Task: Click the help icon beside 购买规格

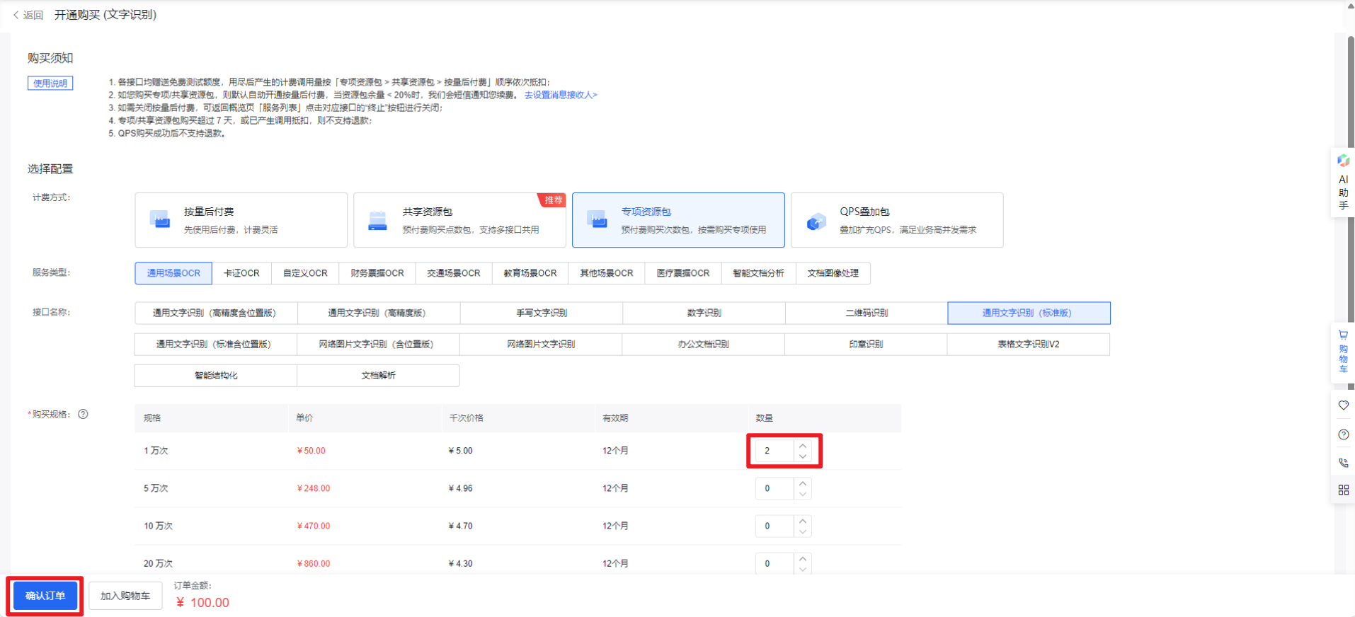Action: point(83,414)
